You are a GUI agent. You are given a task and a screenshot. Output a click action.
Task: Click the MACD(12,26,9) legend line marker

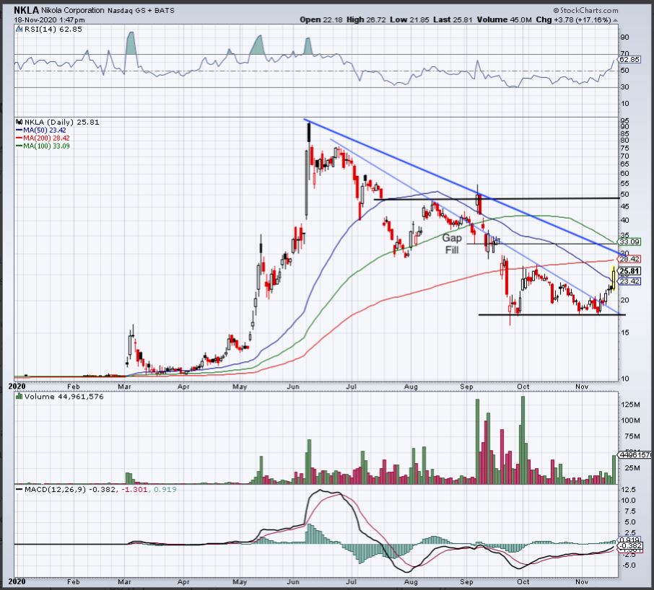pyautogui.click(x=19, y=490)
